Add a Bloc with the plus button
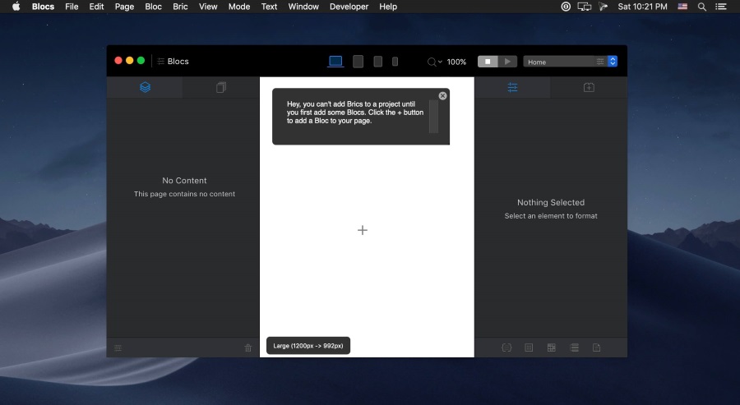 363,230
